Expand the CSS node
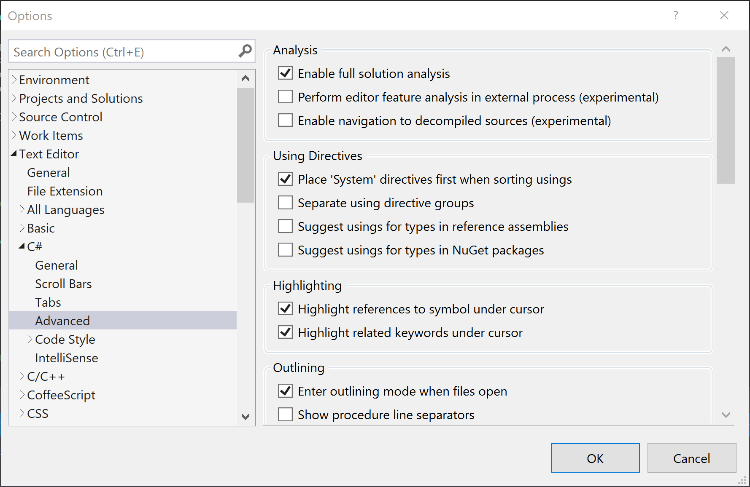Screen dimensions: 750x487 coord(22,413)
